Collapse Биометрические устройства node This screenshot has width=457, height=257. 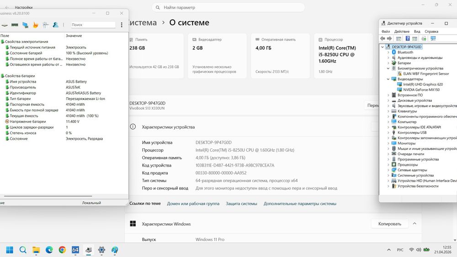point(388,68)
